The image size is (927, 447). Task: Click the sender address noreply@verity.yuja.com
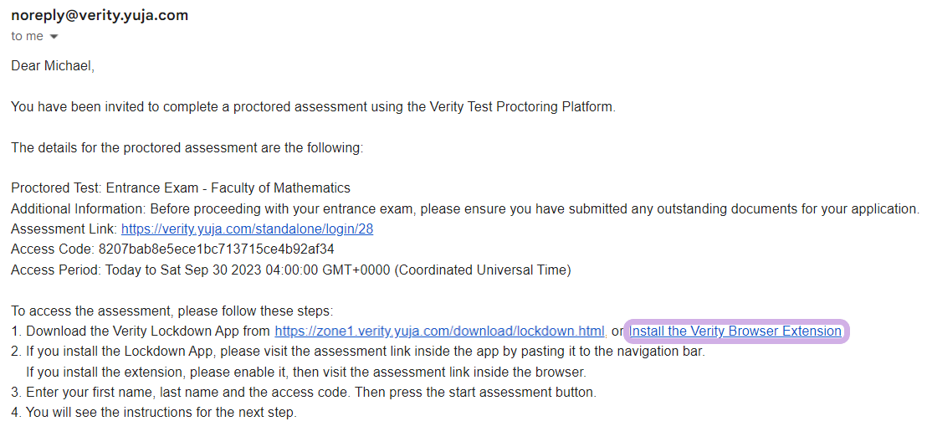100,15
